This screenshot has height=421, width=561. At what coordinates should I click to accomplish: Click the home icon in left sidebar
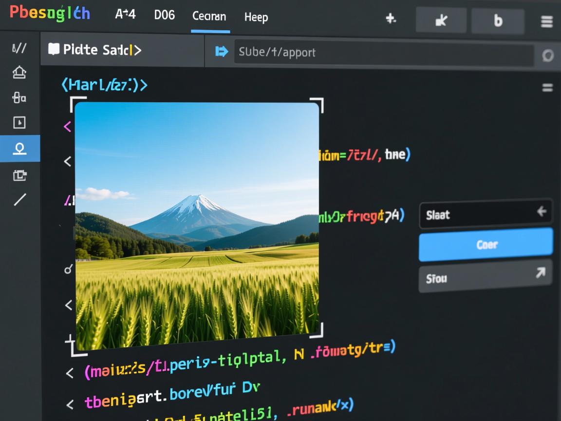tap(19, 73)
